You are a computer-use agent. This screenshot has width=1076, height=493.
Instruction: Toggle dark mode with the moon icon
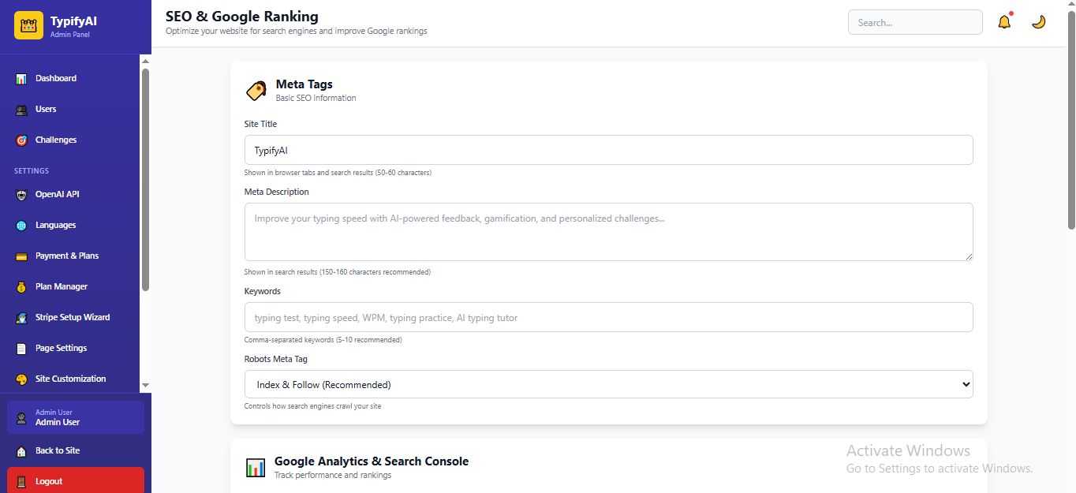pos(1039,22)
